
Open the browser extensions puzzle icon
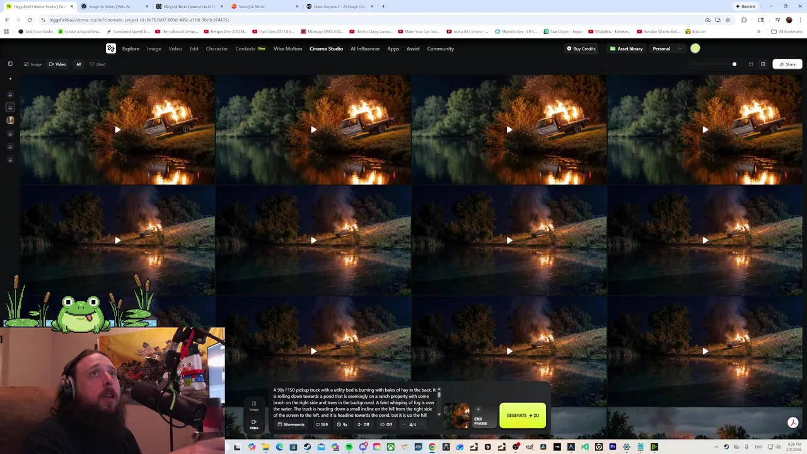pyautogui.click(x=744, y=20)
